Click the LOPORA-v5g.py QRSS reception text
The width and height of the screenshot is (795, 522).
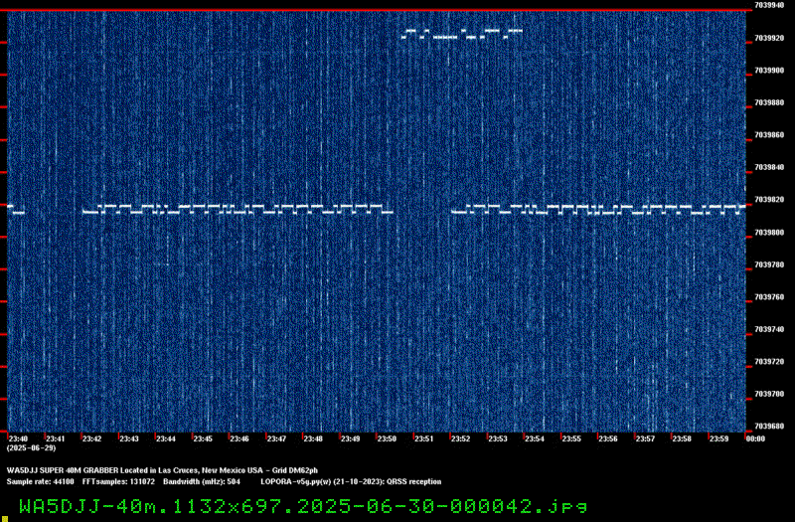tap(351, 482)
